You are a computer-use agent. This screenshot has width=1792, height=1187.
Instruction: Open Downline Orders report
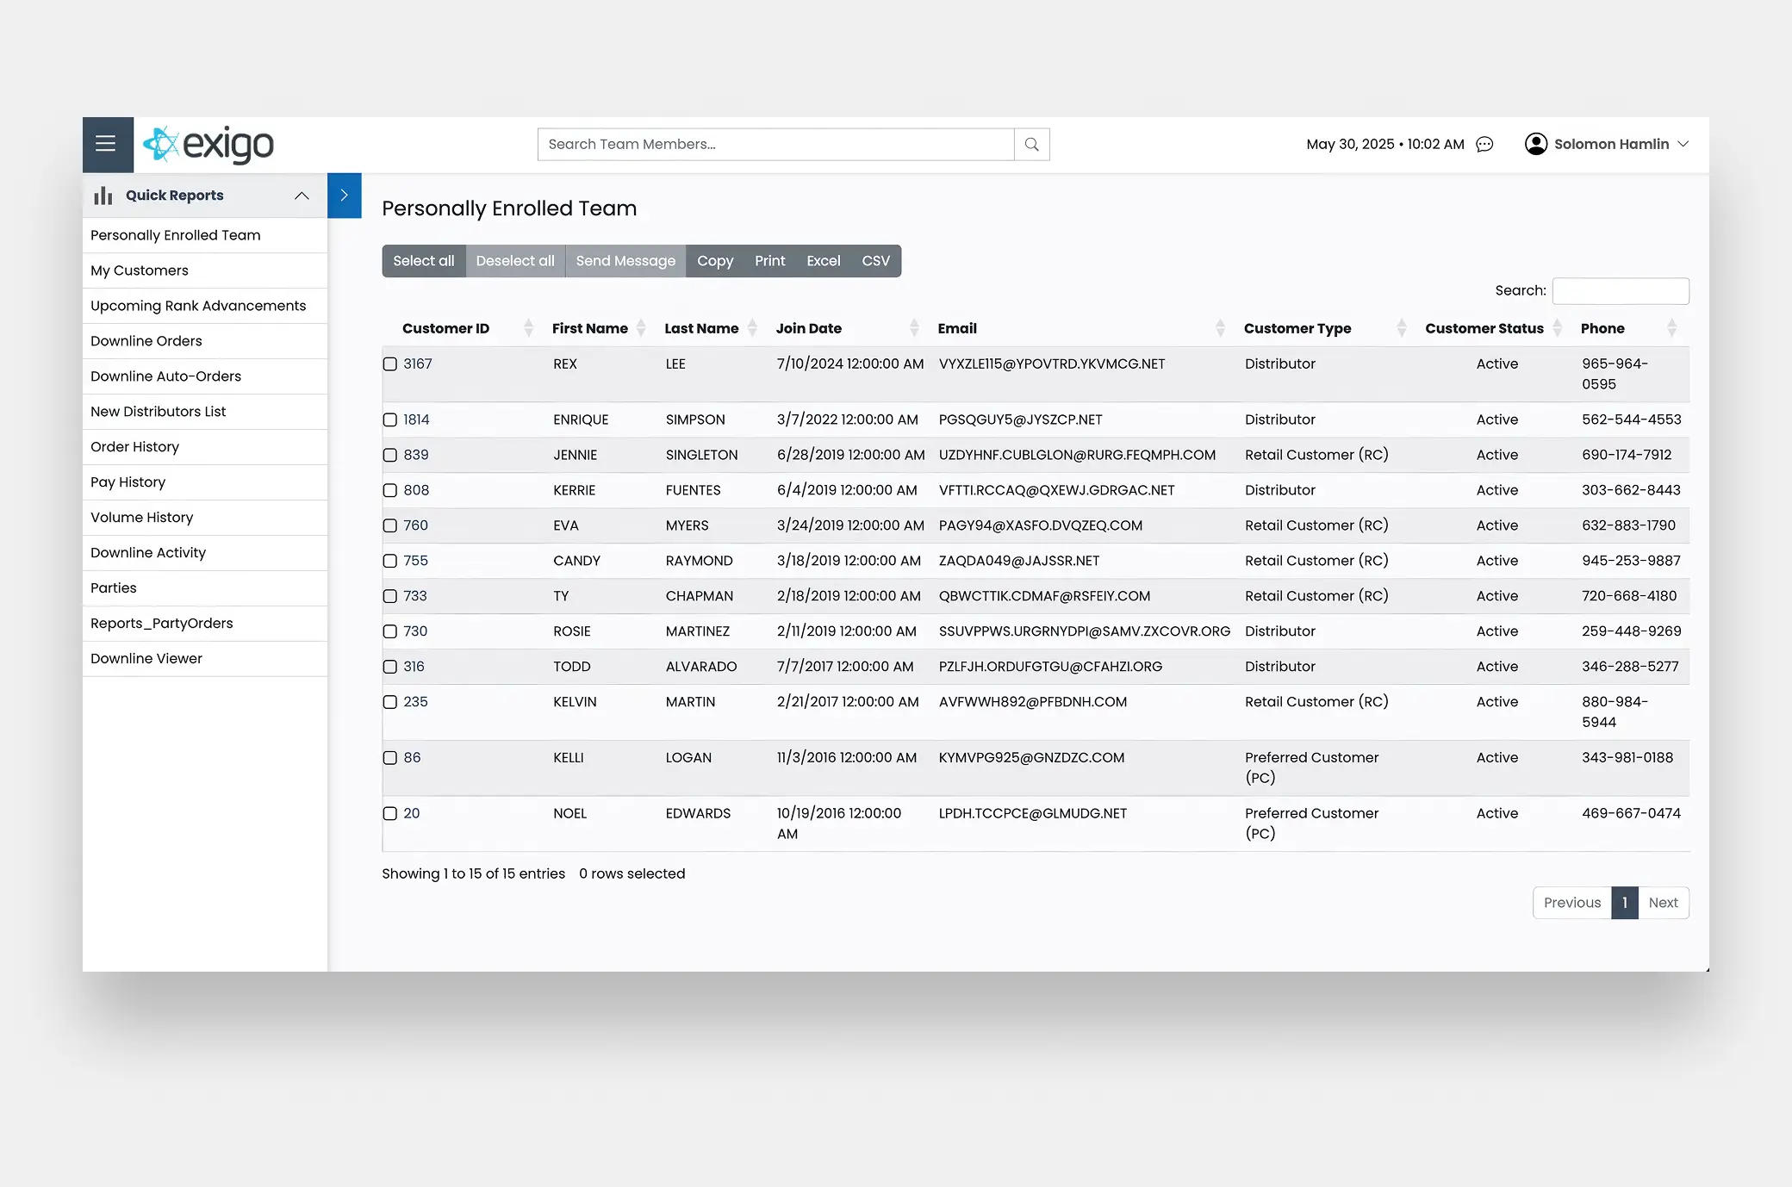[x=146, y=341]
